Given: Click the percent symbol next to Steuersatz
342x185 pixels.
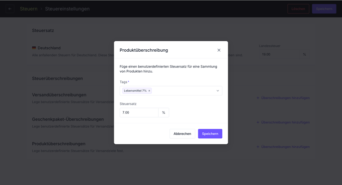Looking at the screenshot, I should click(x=164, y=112).
